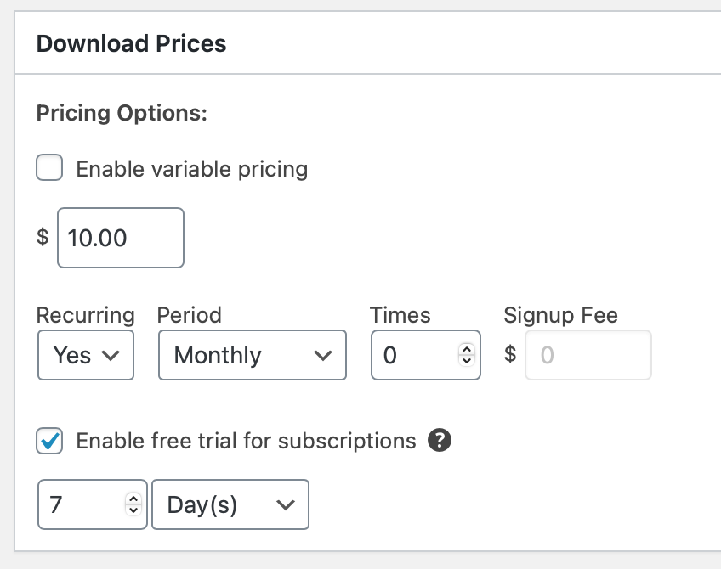Decrease Times value with down arrow

467,360
